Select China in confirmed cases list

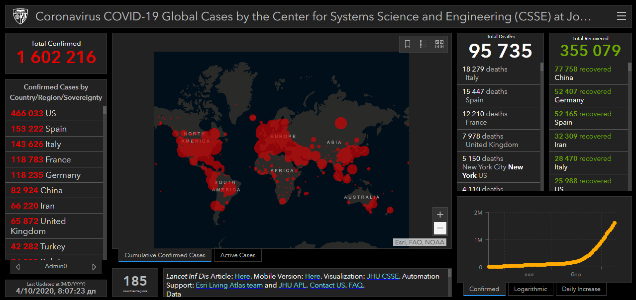pos(54,190)
